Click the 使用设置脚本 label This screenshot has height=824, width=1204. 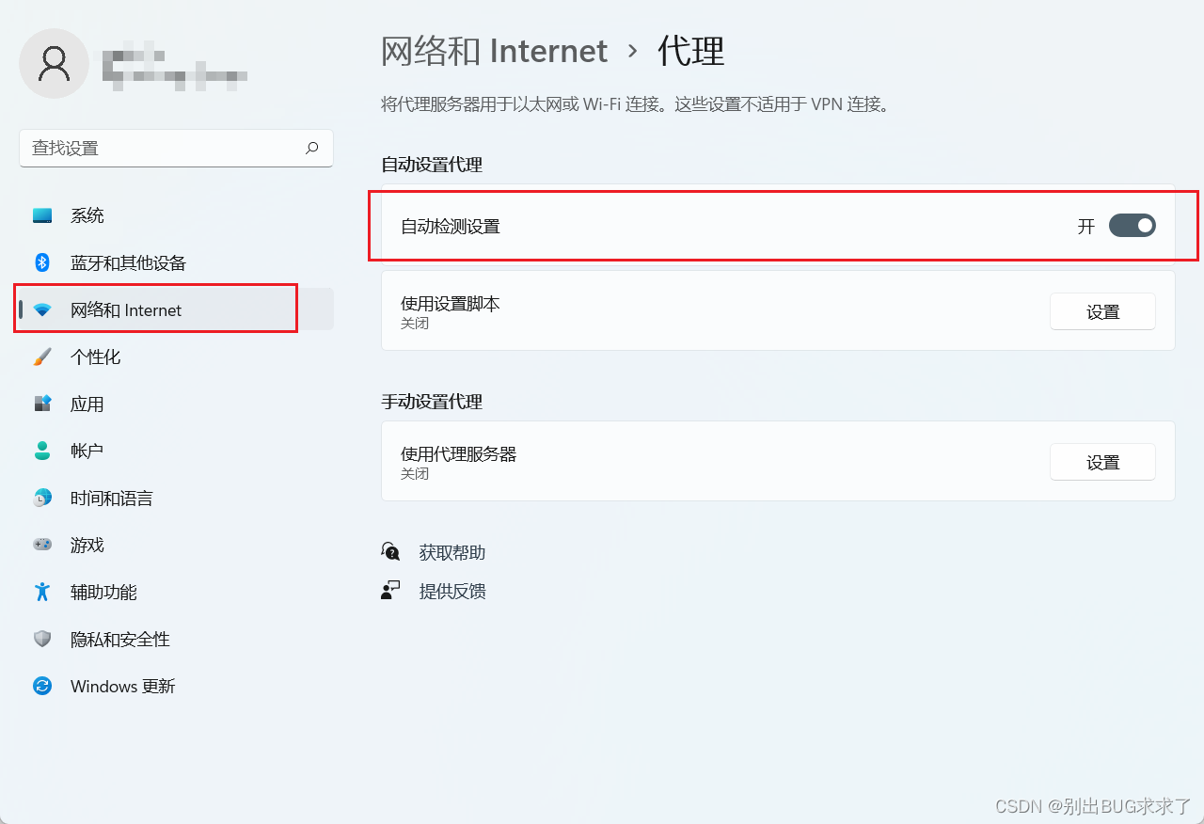click(x=451, y=303)
